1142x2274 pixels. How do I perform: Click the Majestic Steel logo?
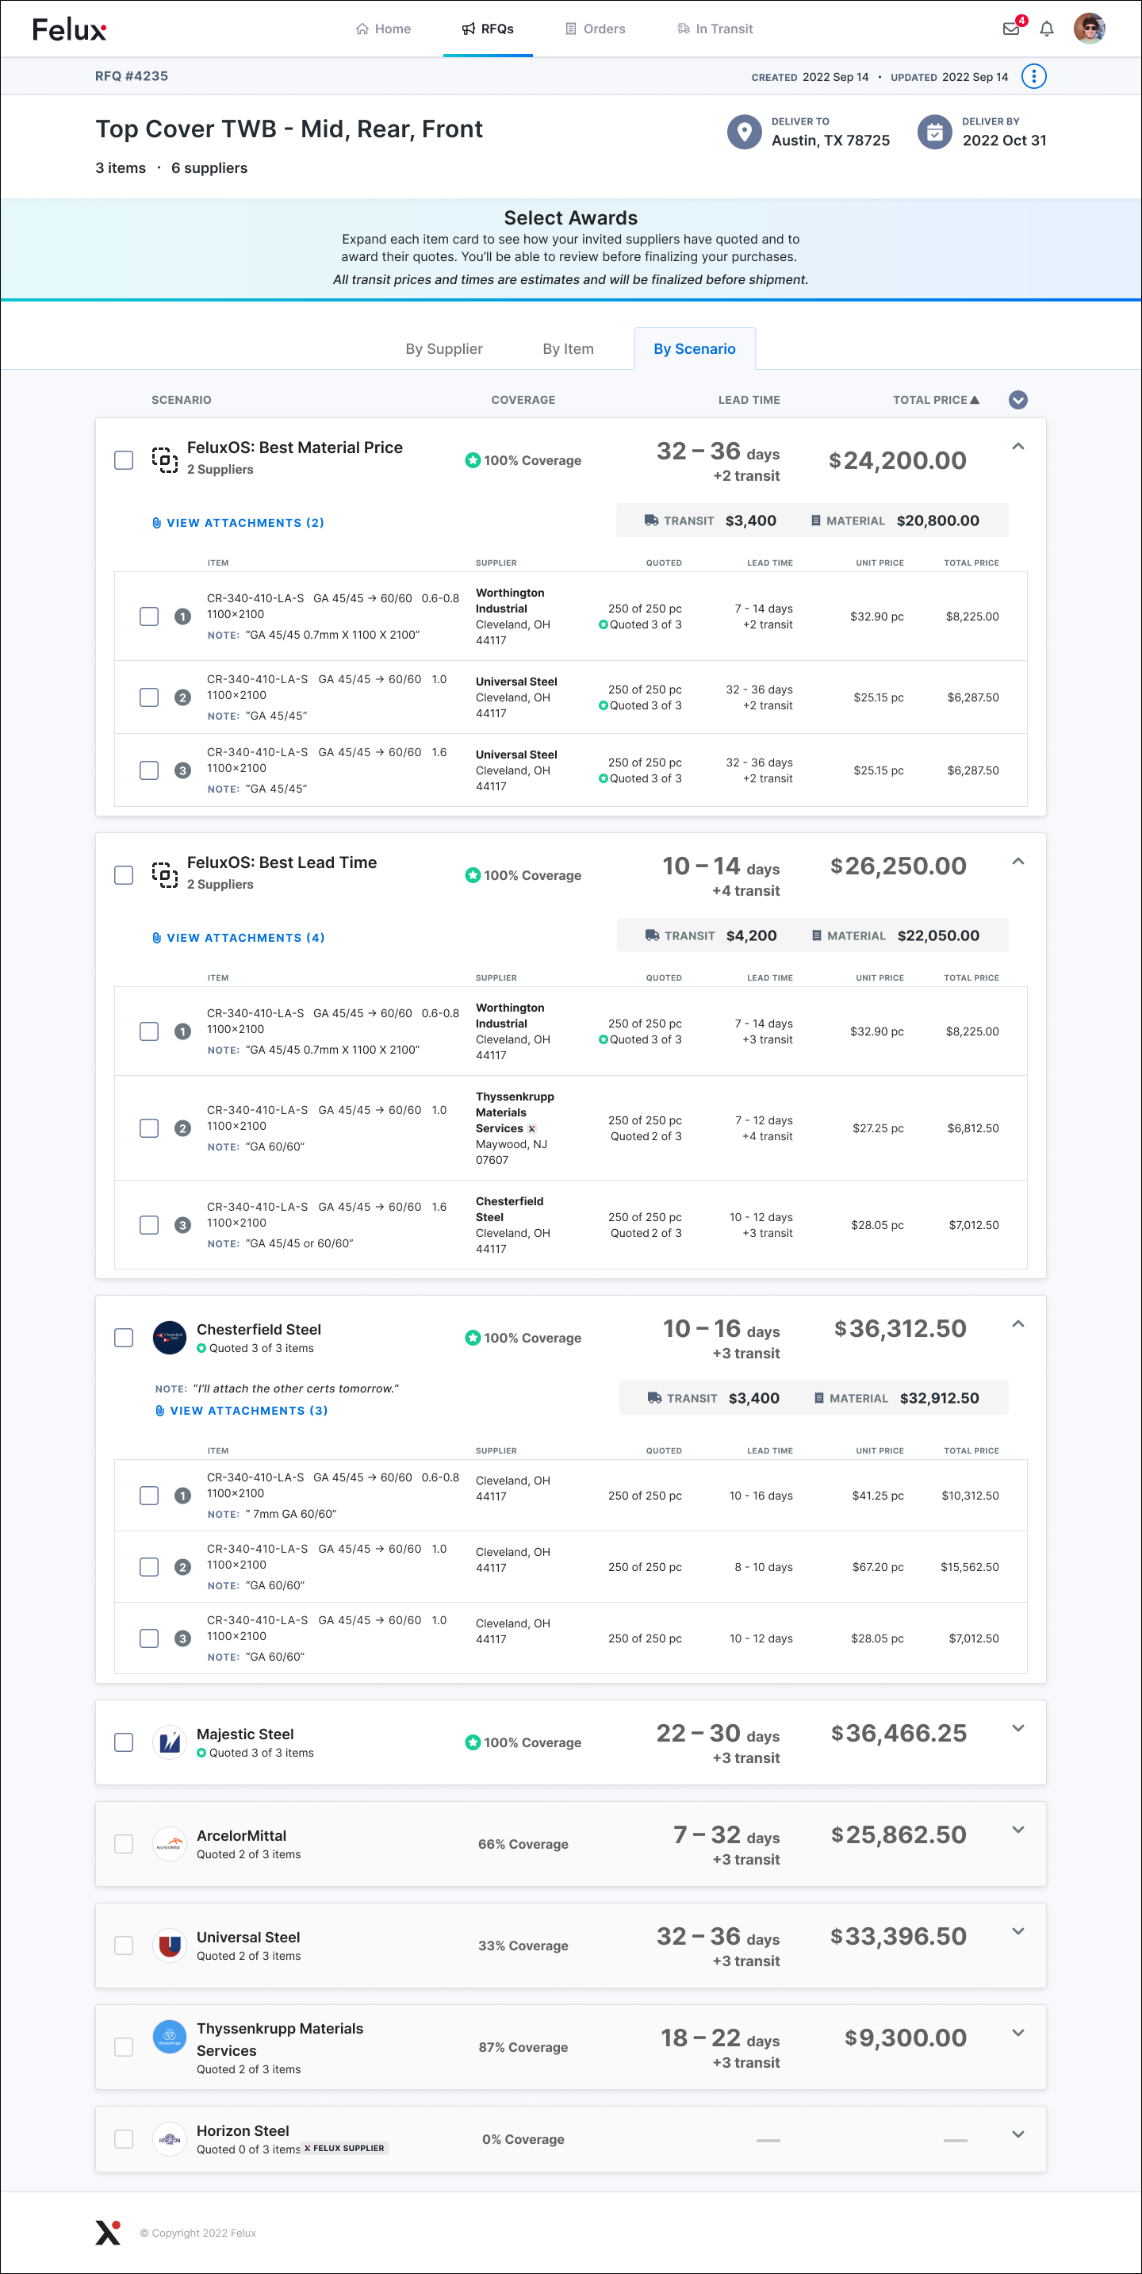[170, 1742]
